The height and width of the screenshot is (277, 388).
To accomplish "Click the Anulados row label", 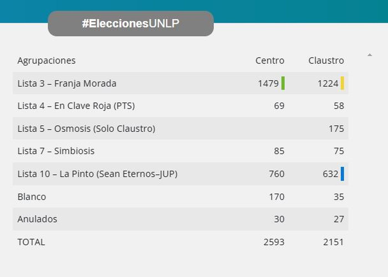I will [37, 219].
